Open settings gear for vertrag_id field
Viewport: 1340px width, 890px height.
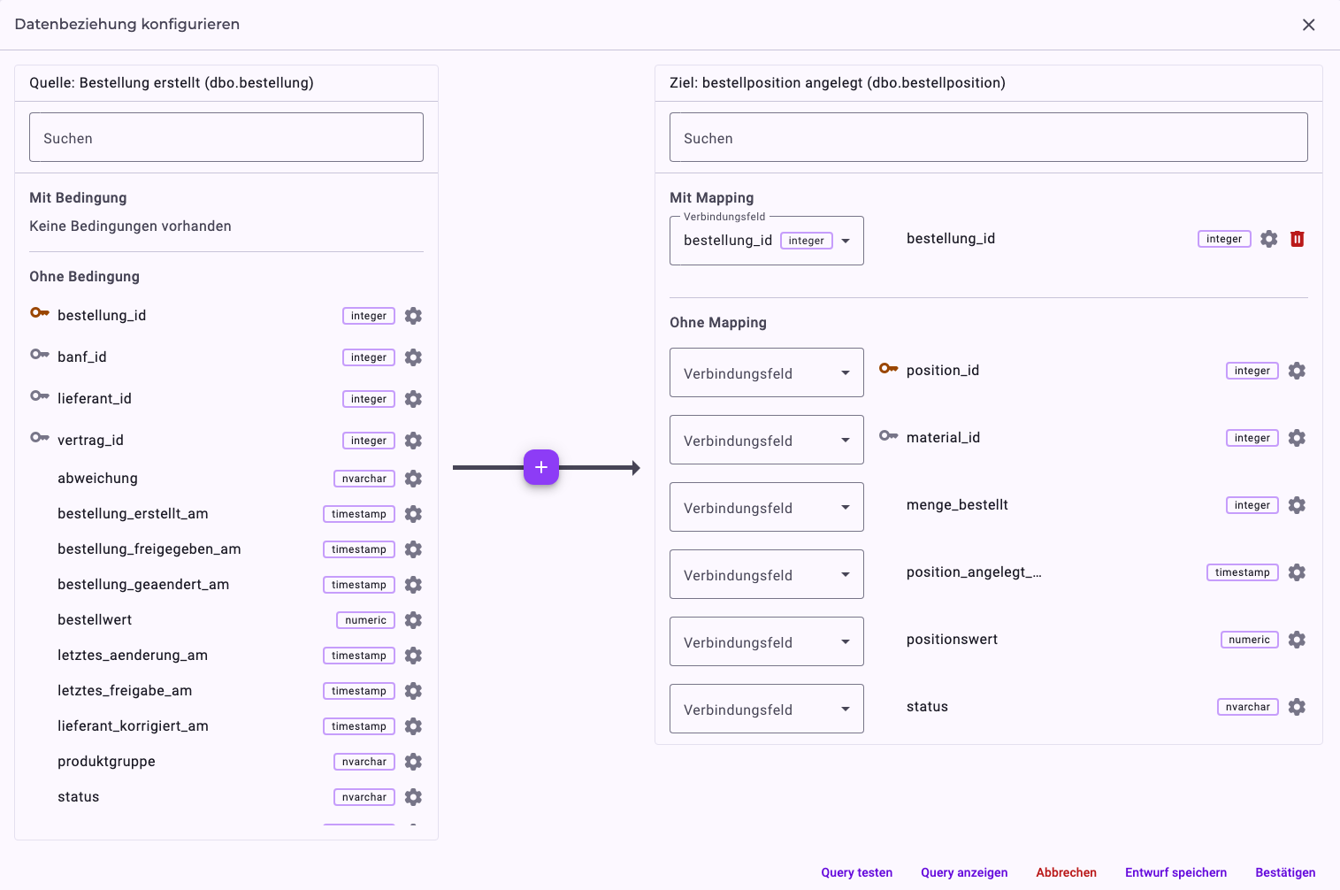coord(413,441)
